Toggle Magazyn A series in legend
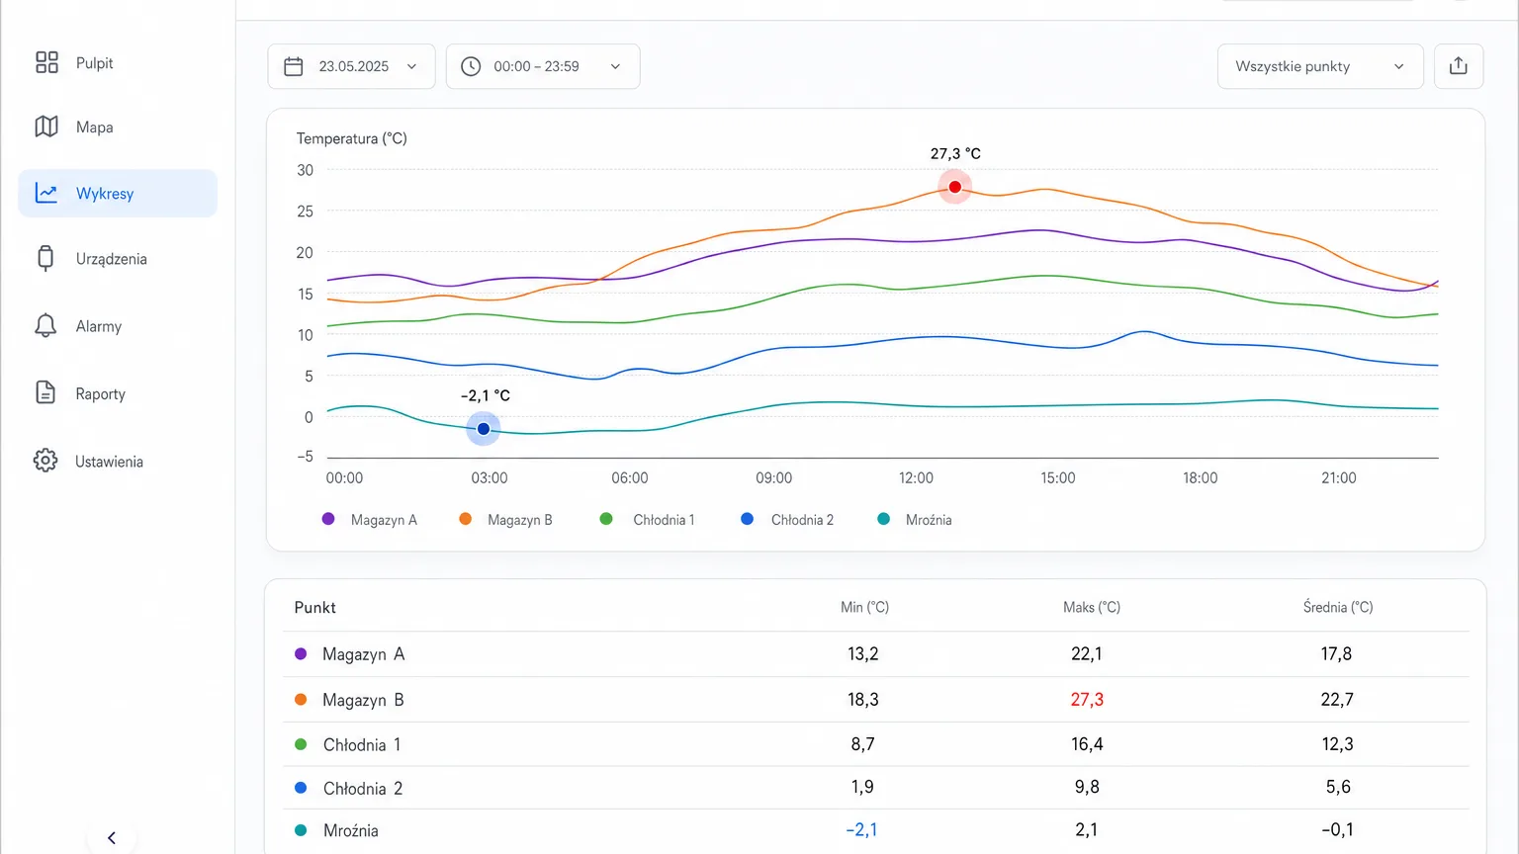Viewport: 1519px width, 854px height. [370, 520]
